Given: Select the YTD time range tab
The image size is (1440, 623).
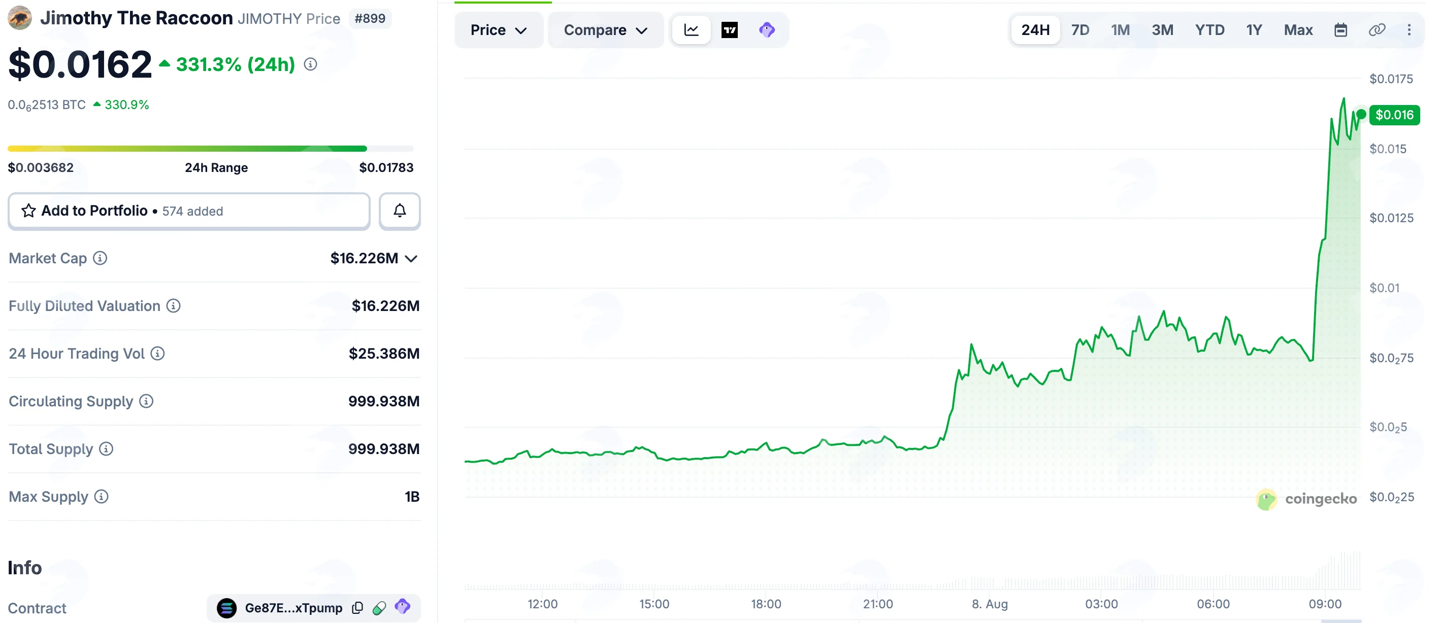Looking at the screenshot, I should click(x=1209, y=29).
